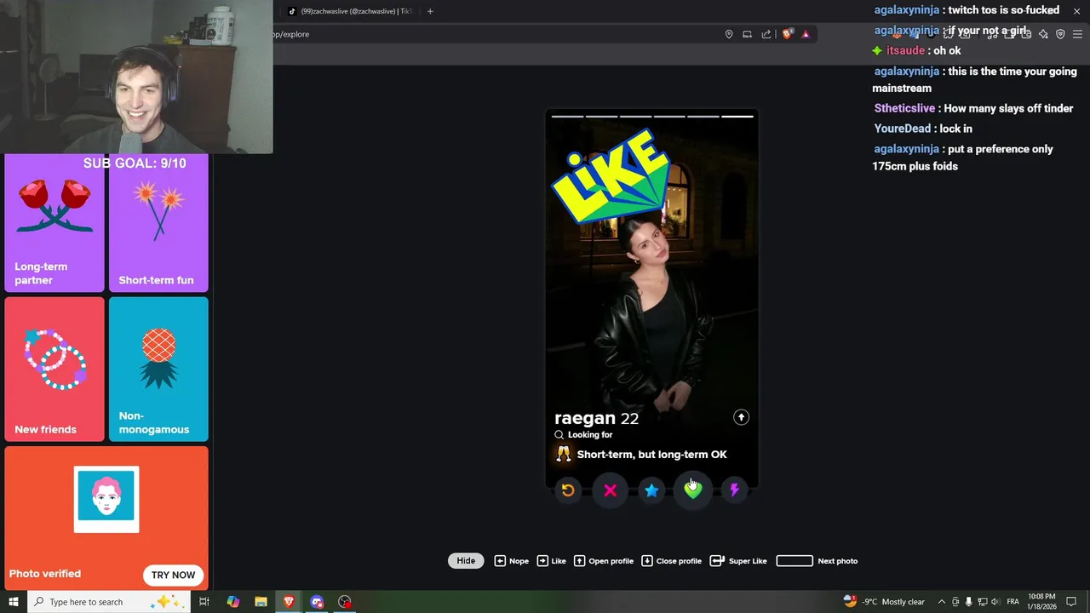Jump to the last photo progress segment
Screen dimensions: 1090x613
coord(737,116)
